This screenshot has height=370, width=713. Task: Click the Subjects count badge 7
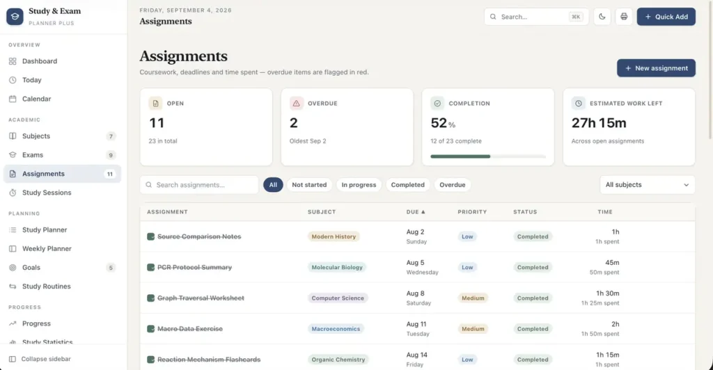(x=111, y=136)
